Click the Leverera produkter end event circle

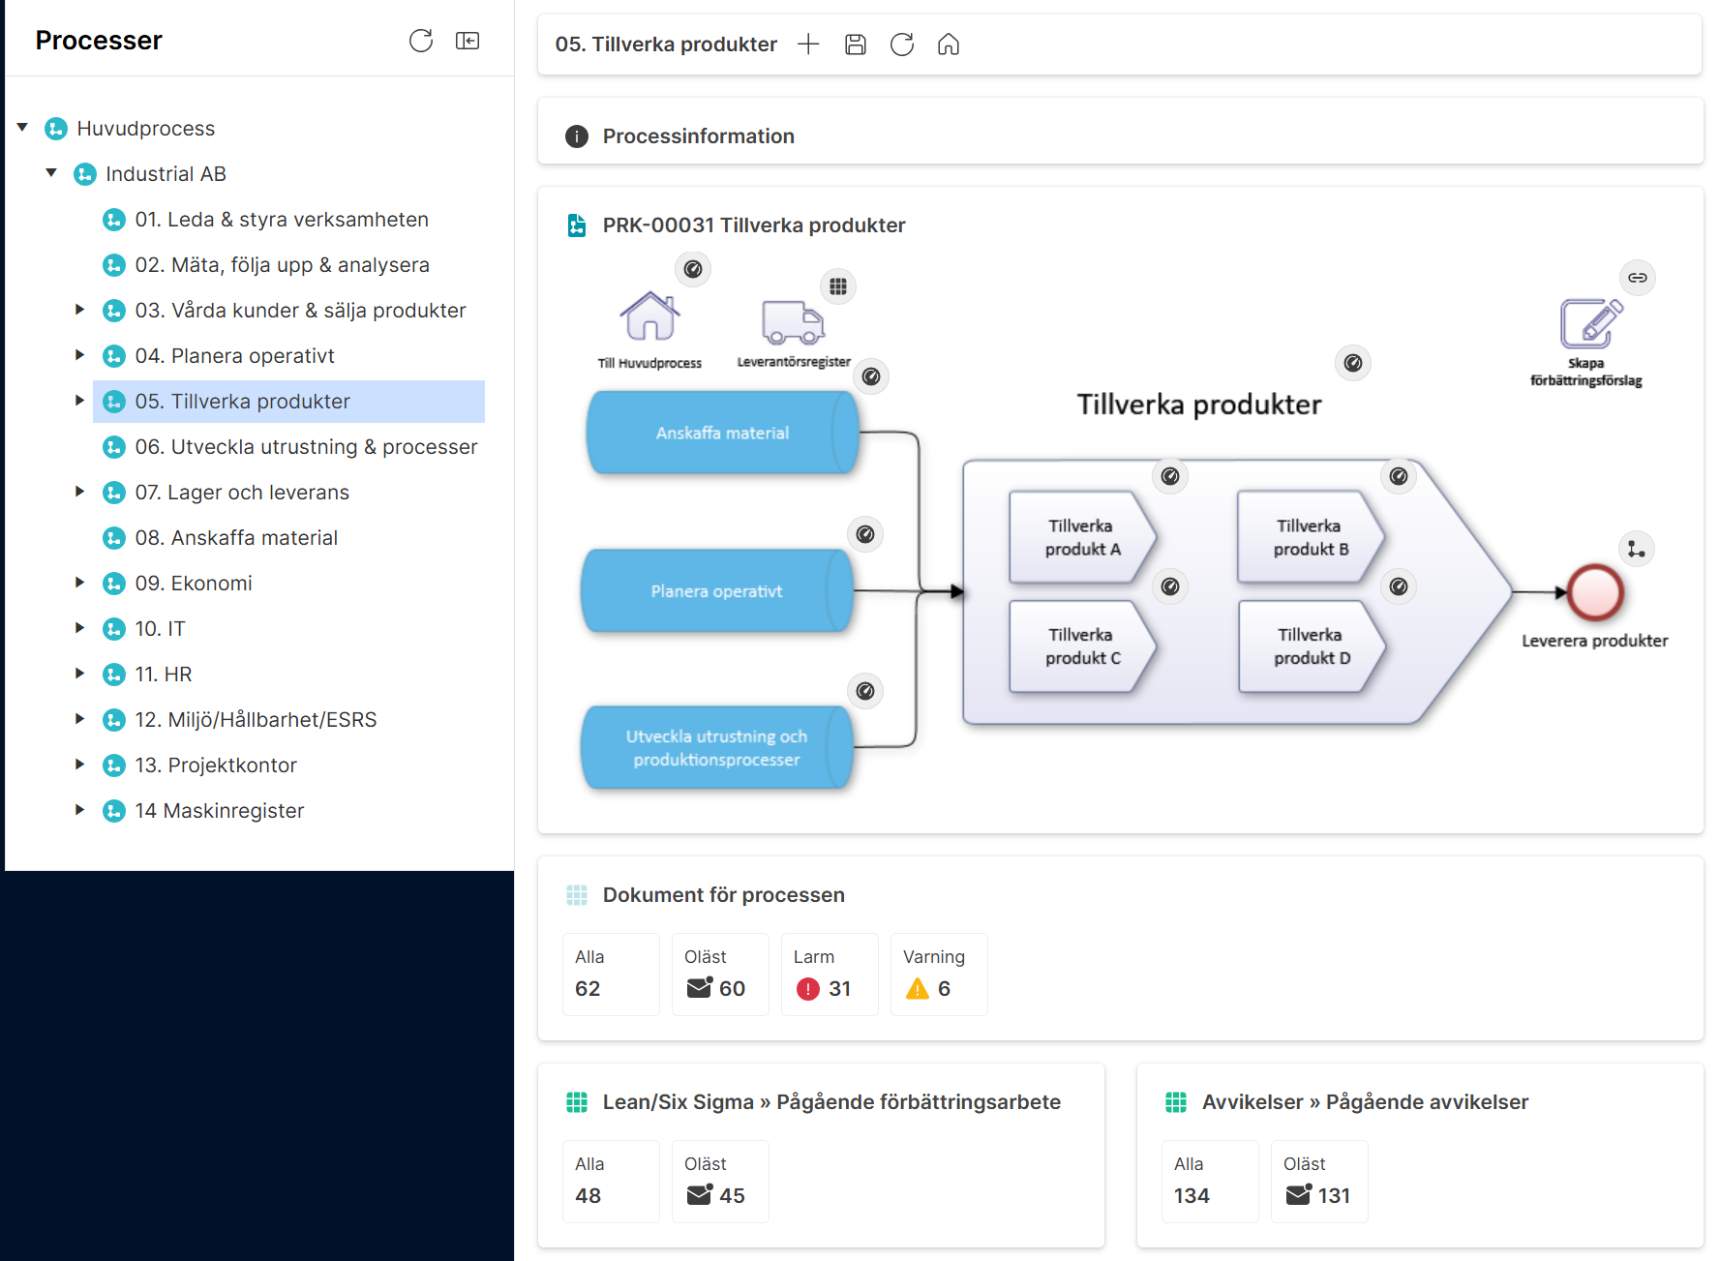1595,592
